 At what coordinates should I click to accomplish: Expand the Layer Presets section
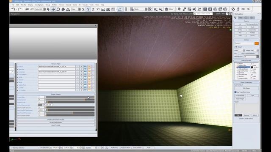click(55, 125)
